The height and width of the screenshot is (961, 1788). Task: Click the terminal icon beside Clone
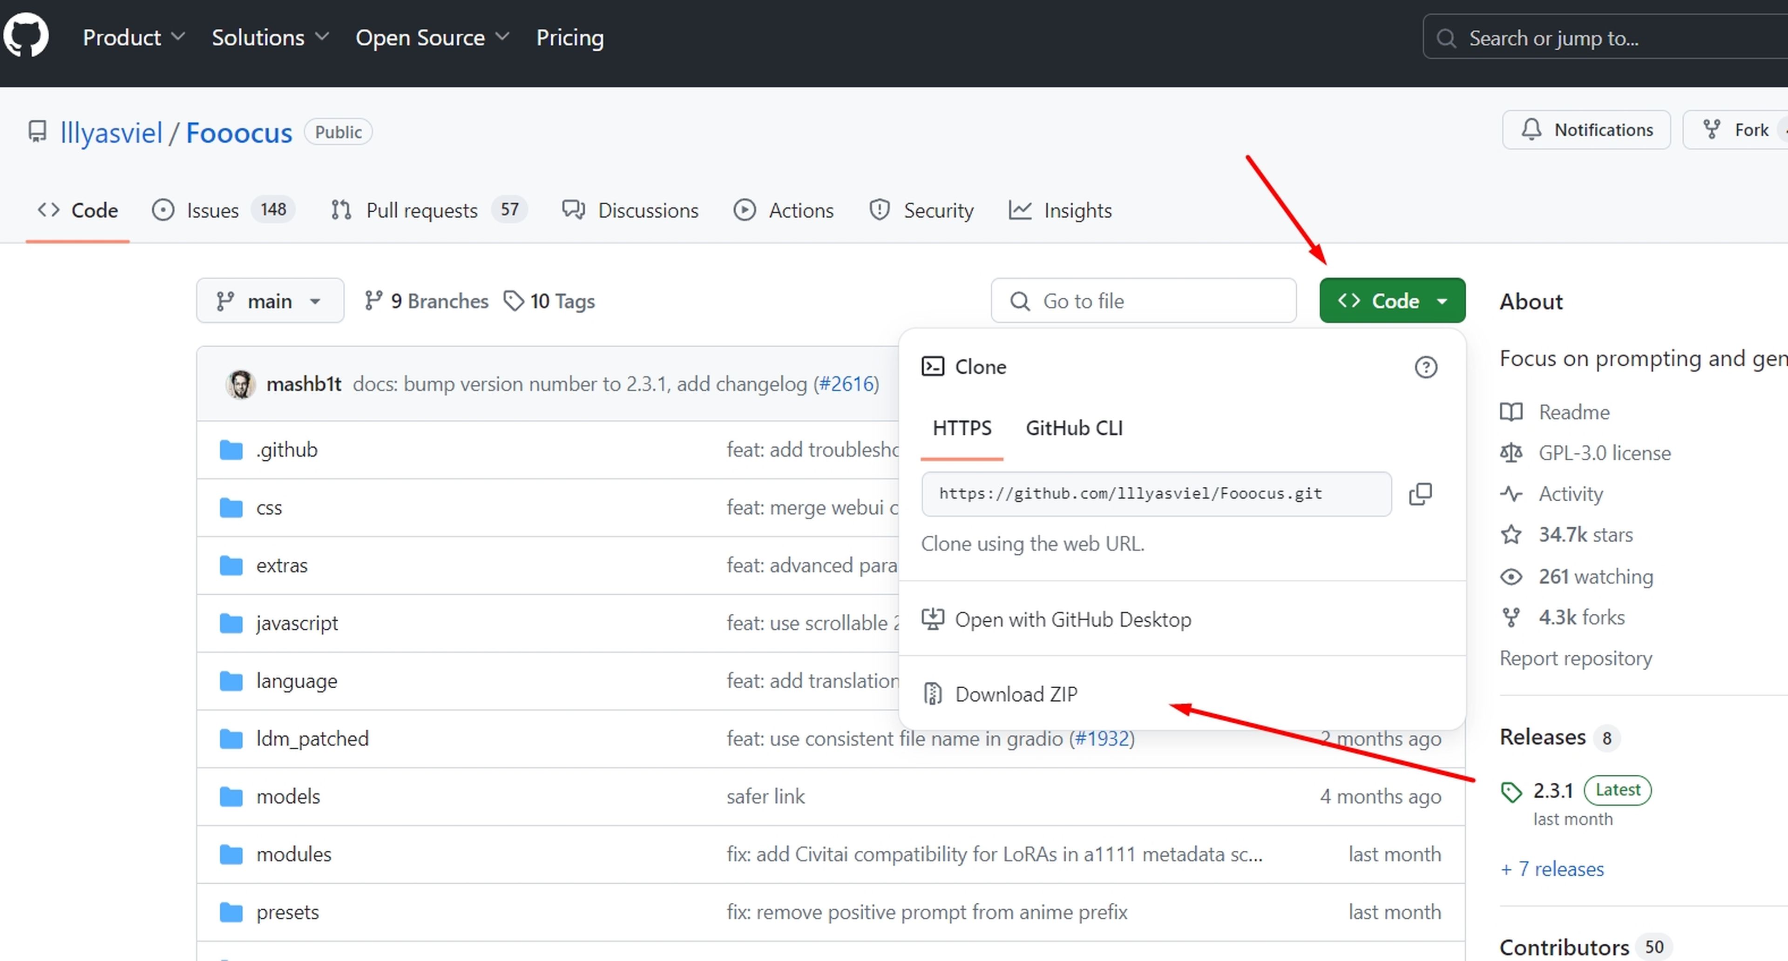(933, 366)
